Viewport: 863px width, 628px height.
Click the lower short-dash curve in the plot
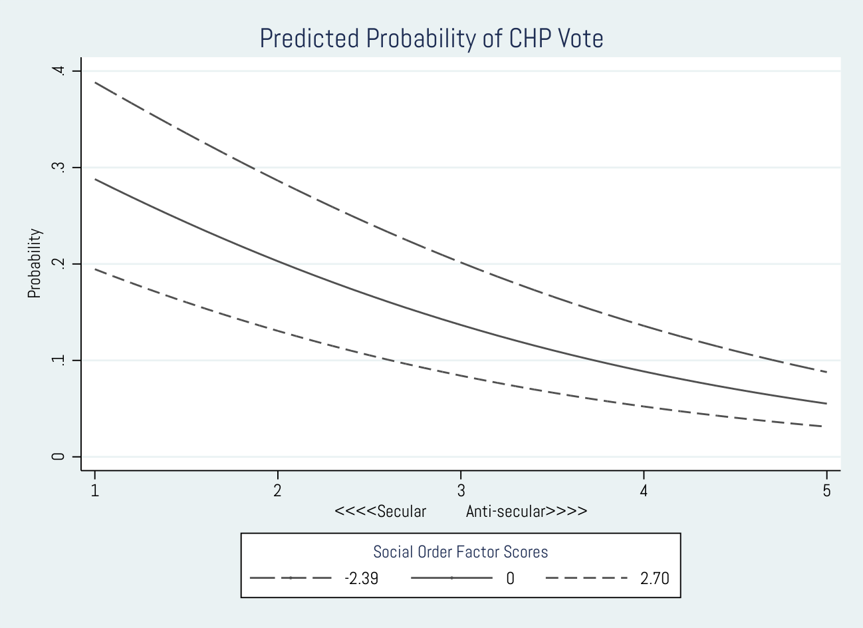tap(461, 376)
